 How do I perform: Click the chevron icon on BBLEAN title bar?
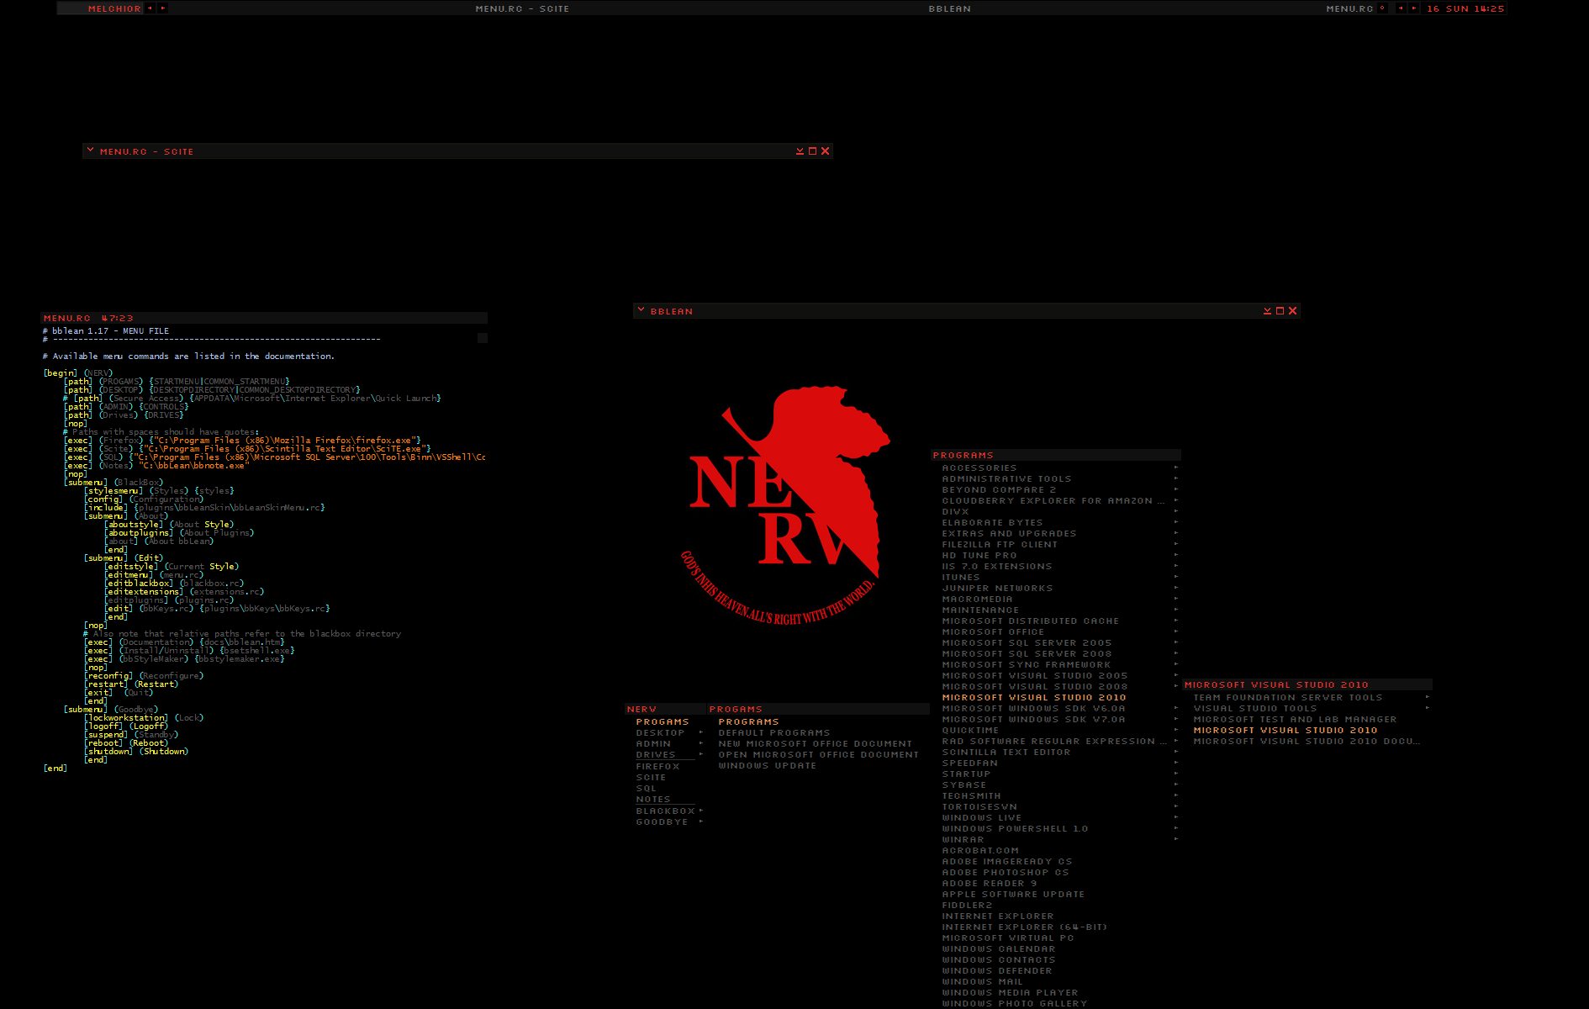(x=641, y=310)
